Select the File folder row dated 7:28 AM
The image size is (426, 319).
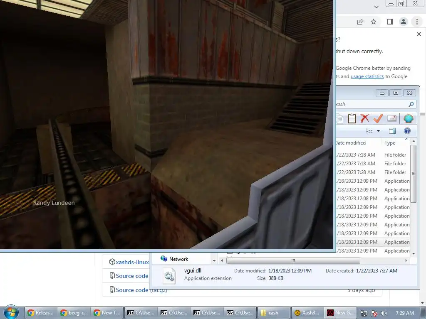(373, 172)
